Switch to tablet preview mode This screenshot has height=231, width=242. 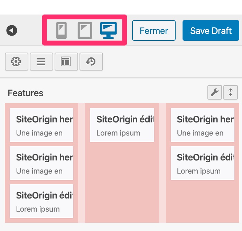[85, 30]
